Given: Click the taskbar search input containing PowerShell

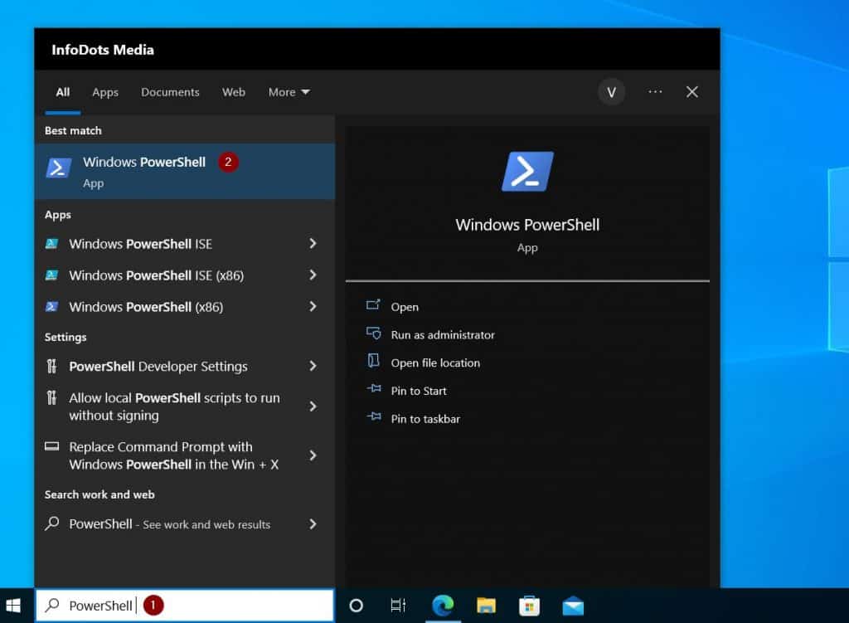Looking at the screenshot, I should point(185,605).
